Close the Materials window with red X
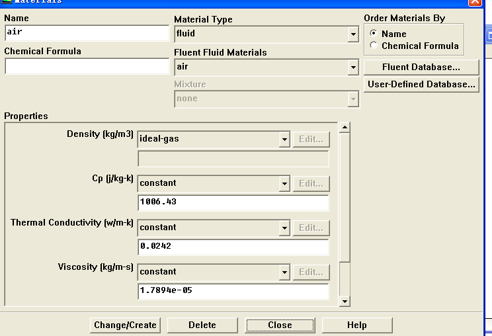Viewport: 492px width, 336px height. tap(475, 1)
